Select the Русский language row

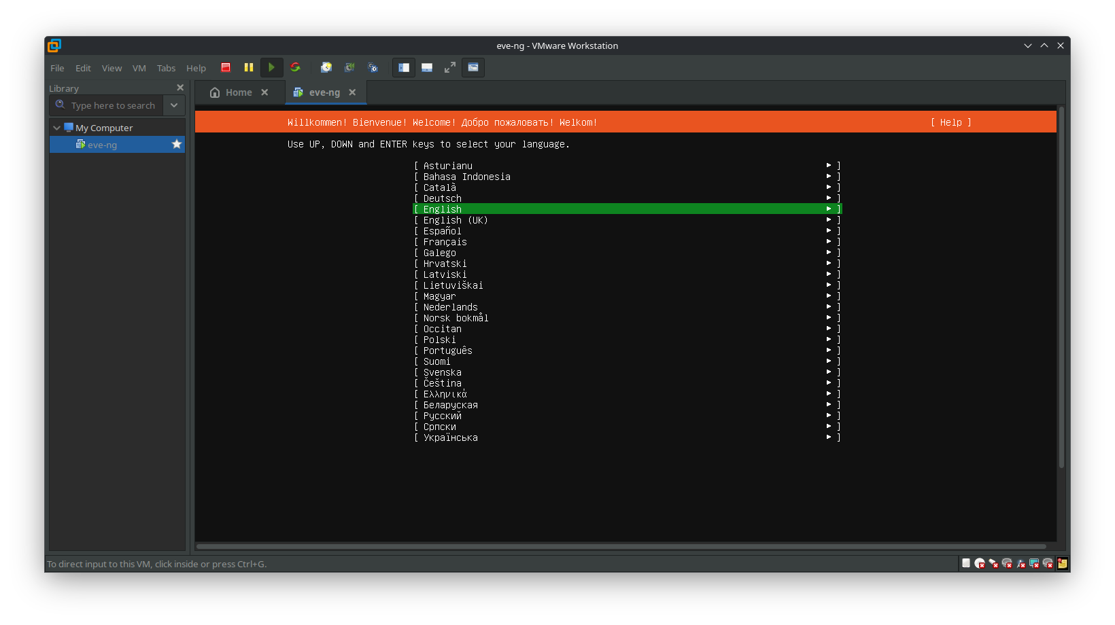coord(628,416)
